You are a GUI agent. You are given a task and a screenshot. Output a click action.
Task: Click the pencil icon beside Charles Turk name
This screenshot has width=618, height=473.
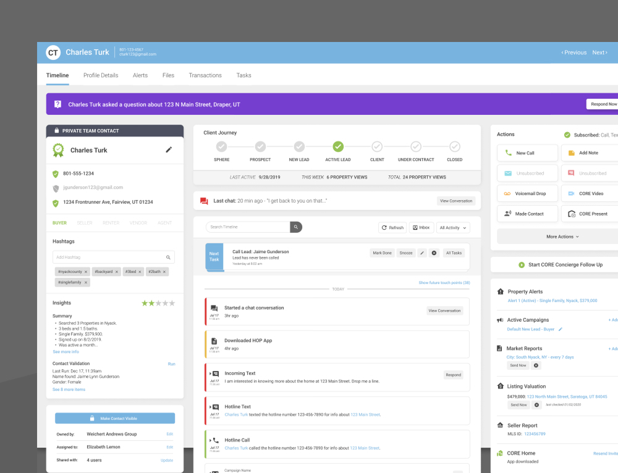pos(169,149)
